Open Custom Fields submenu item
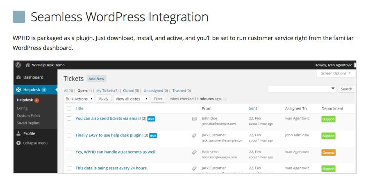This screenshot has height=187, width=377. coord(28,116)
